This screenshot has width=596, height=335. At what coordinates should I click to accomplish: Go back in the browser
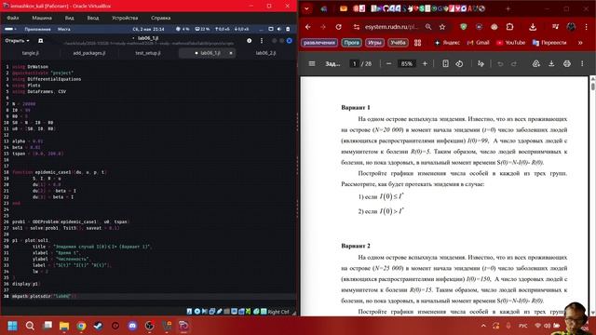[x=308, y=27]
